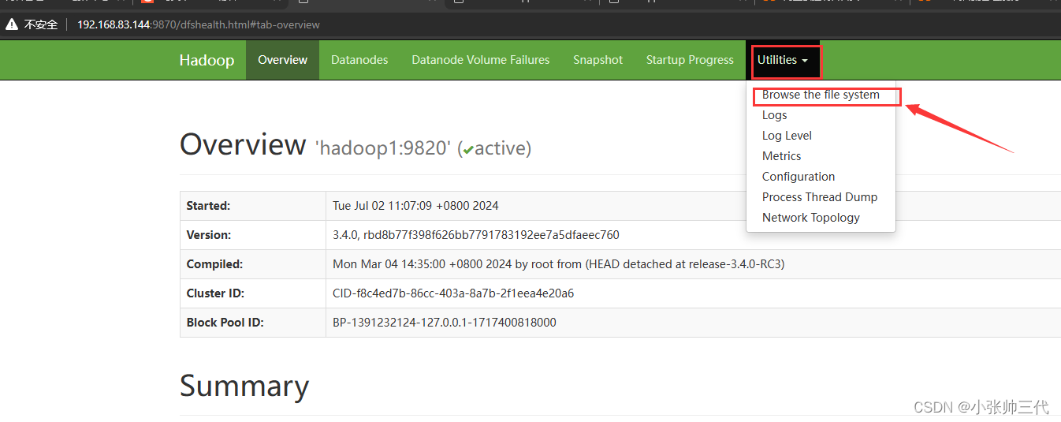Click the CID-f8c4ed7b cluster ID value
The height and width of the screenshot is (422, 1061).
(x=453, y=293)
